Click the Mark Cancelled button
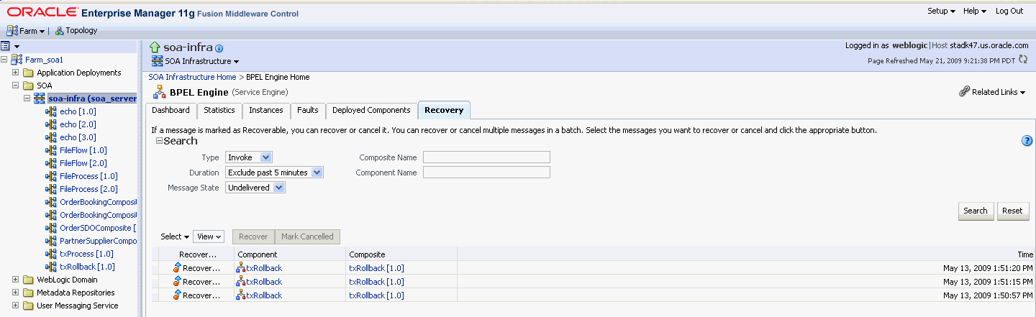Screen dimensions: 1036x317 tap(307, 236)
